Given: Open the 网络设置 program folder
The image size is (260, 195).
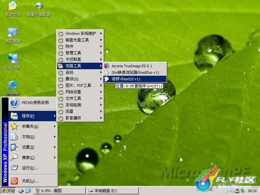Looking at the screenshot, I should click(80, 92).
